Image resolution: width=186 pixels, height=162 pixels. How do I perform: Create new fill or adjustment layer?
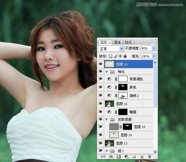coord(127,157)
